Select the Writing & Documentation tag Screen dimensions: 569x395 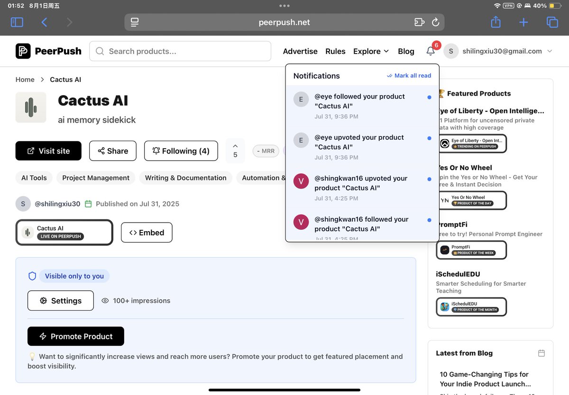point(186,178)
